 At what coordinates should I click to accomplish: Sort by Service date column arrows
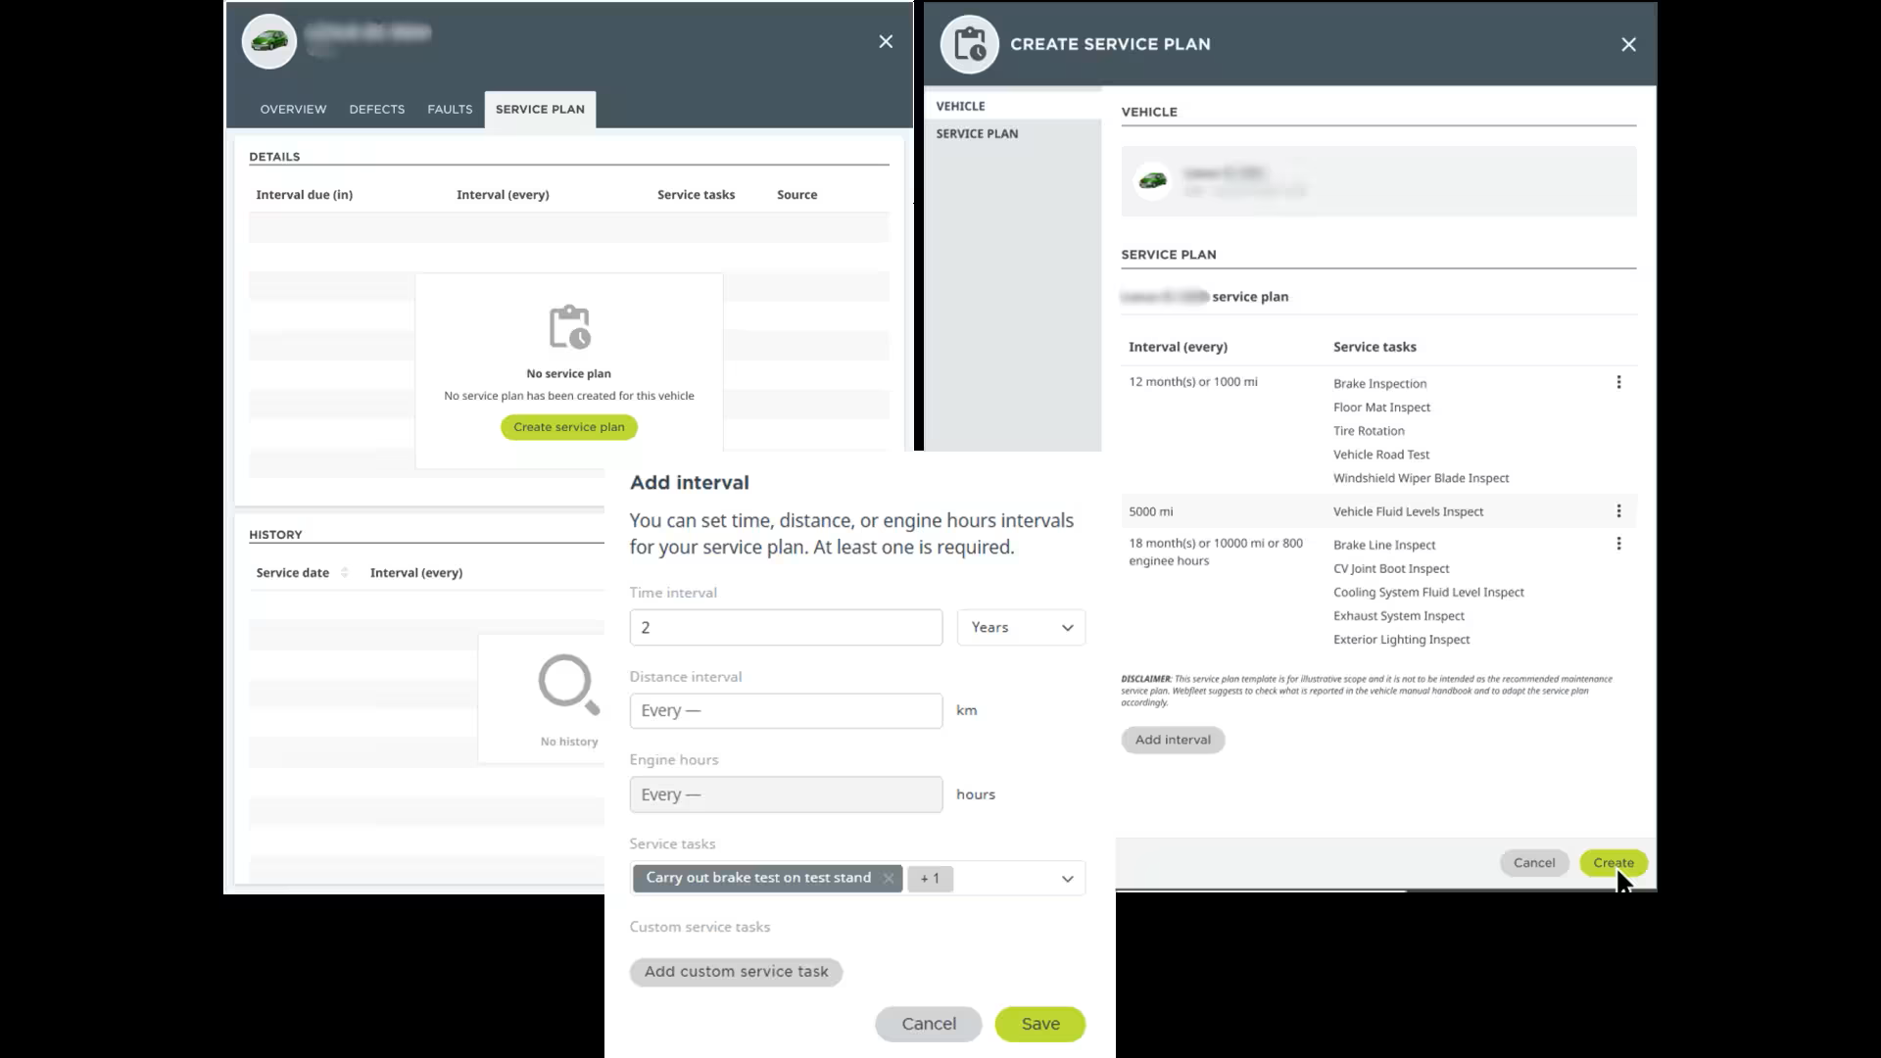[x=344, y=573]
